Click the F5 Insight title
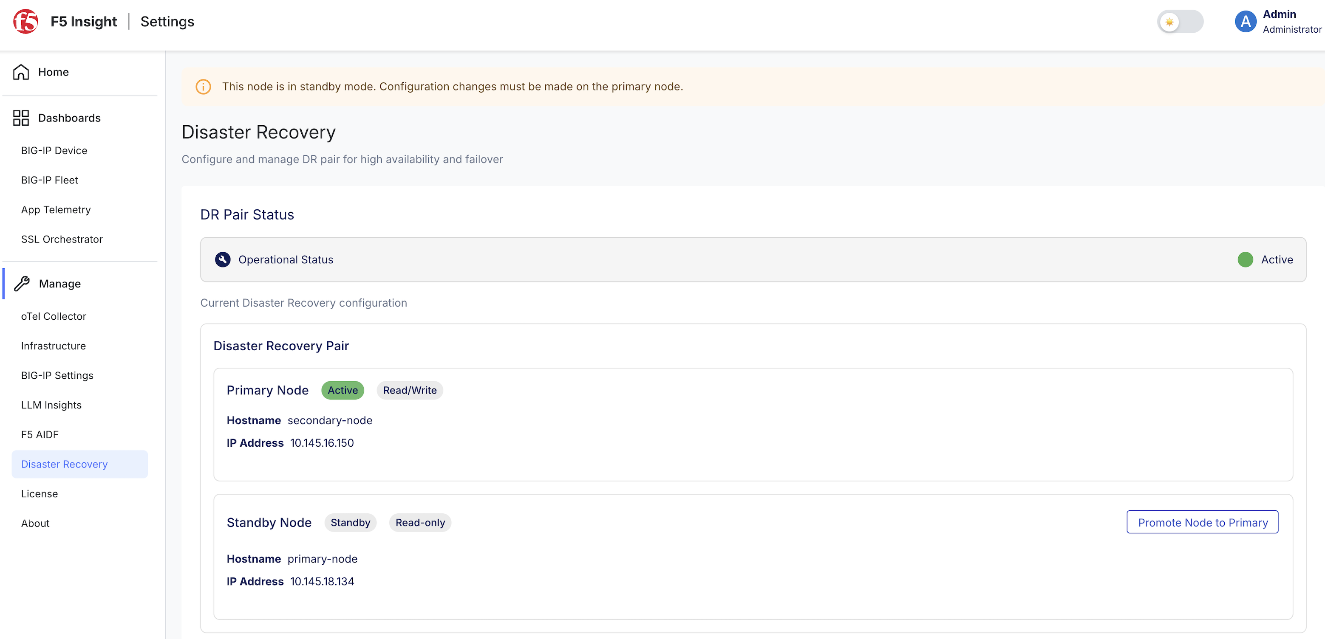 coord(84,22)
